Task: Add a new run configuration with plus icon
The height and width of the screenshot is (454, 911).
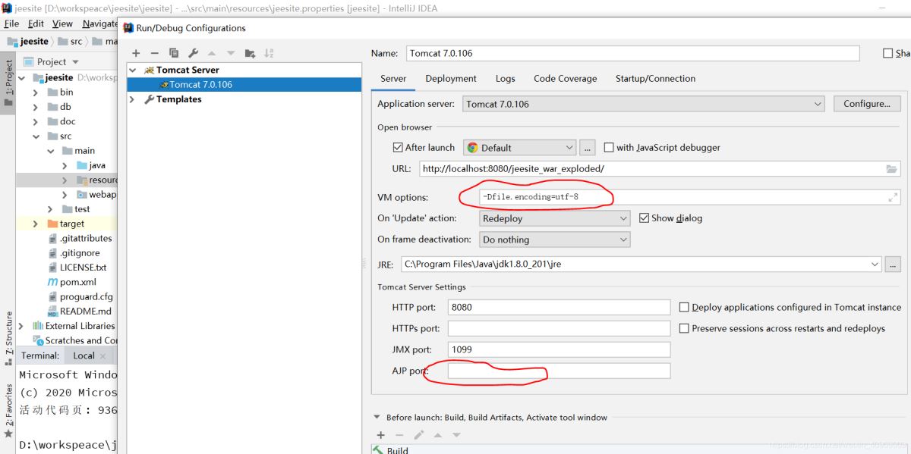Action: (136, 53)
